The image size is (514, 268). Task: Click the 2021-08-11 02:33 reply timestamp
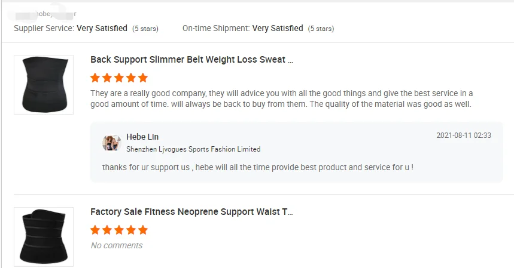[x=464, y=135]
